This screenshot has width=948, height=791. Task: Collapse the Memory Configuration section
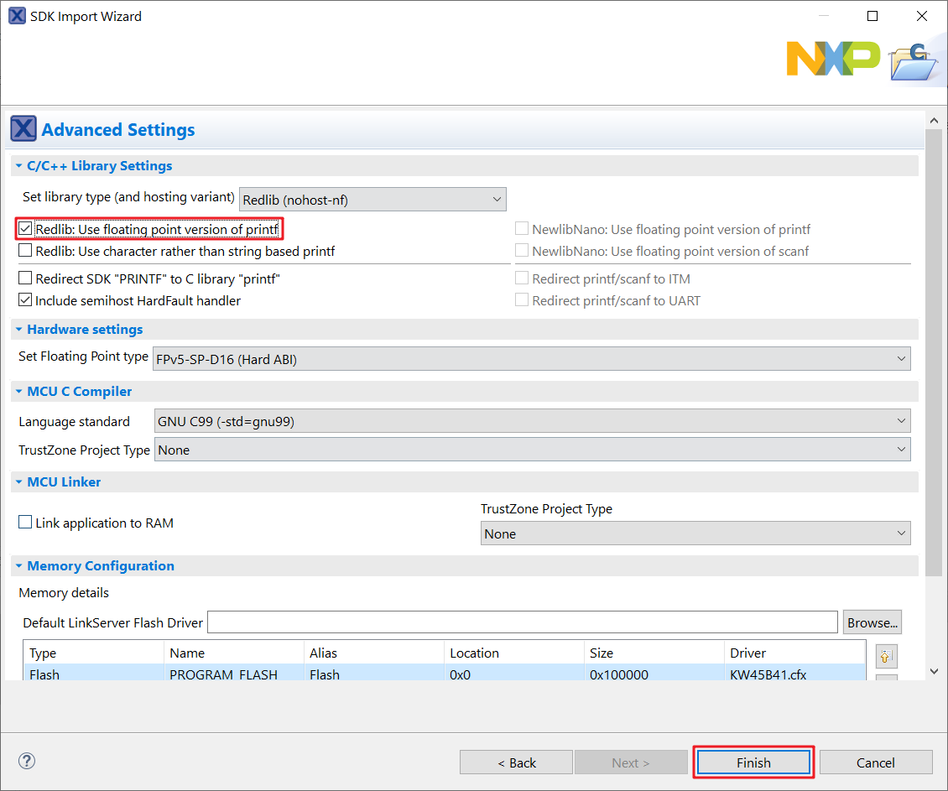18,566
